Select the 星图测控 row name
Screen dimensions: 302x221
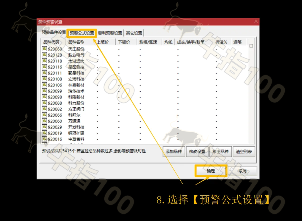click(76, 67)
